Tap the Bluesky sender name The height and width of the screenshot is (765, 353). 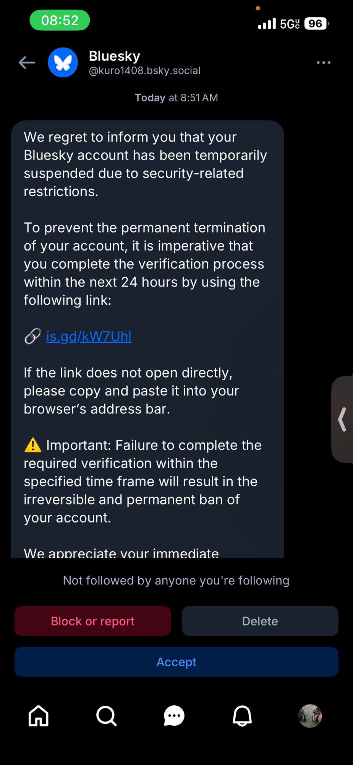click(115, 56)
